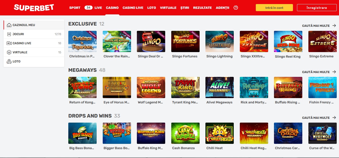Switch to the Casino Live tab
Image resolution: width=339 pixels, height=158 pixels.
pos(133,8)
